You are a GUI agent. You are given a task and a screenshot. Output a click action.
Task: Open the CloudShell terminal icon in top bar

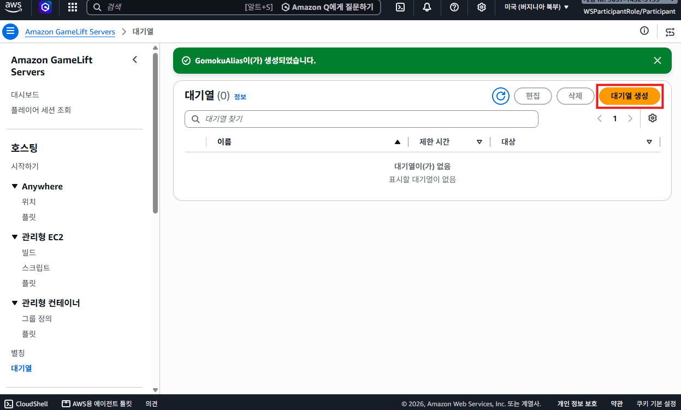coord(400,7)
